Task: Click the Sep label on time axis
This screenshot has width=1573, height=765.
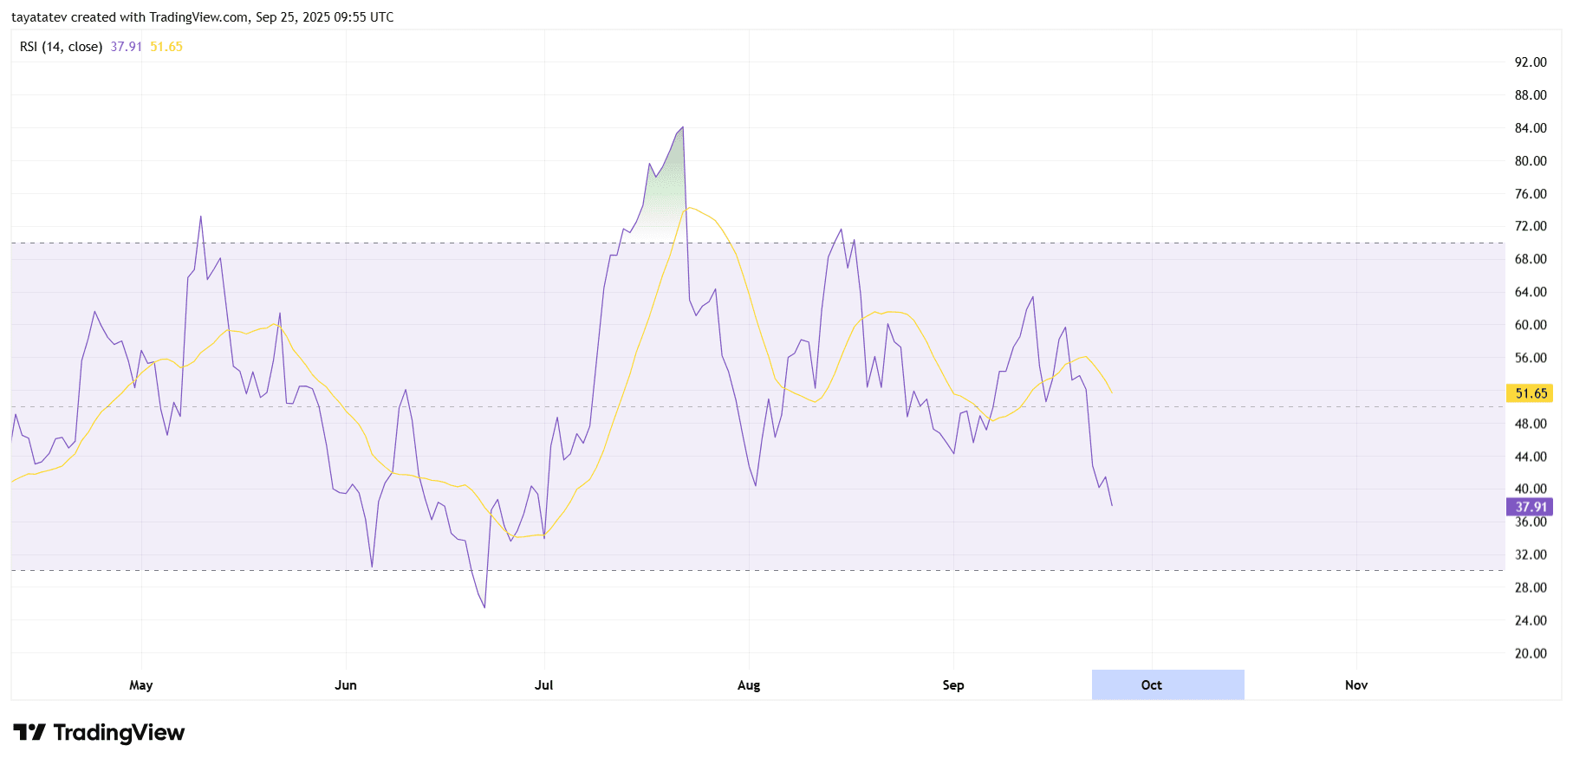Action: tap(952, 684)
